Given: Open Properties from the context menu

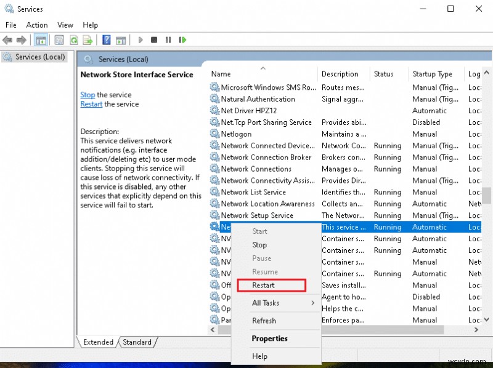Looking at the screenshot, I should (269, 338).
